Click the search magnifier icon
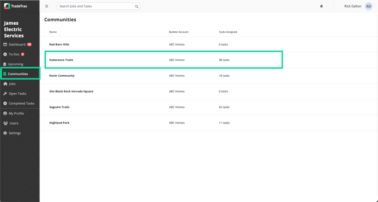The width and height of the screenshot is (378, 202). coord(137,7)
